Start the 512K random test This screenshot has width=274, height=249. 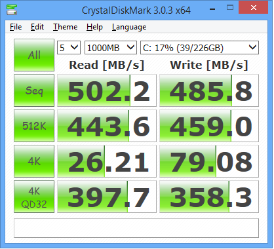[34, 126]
